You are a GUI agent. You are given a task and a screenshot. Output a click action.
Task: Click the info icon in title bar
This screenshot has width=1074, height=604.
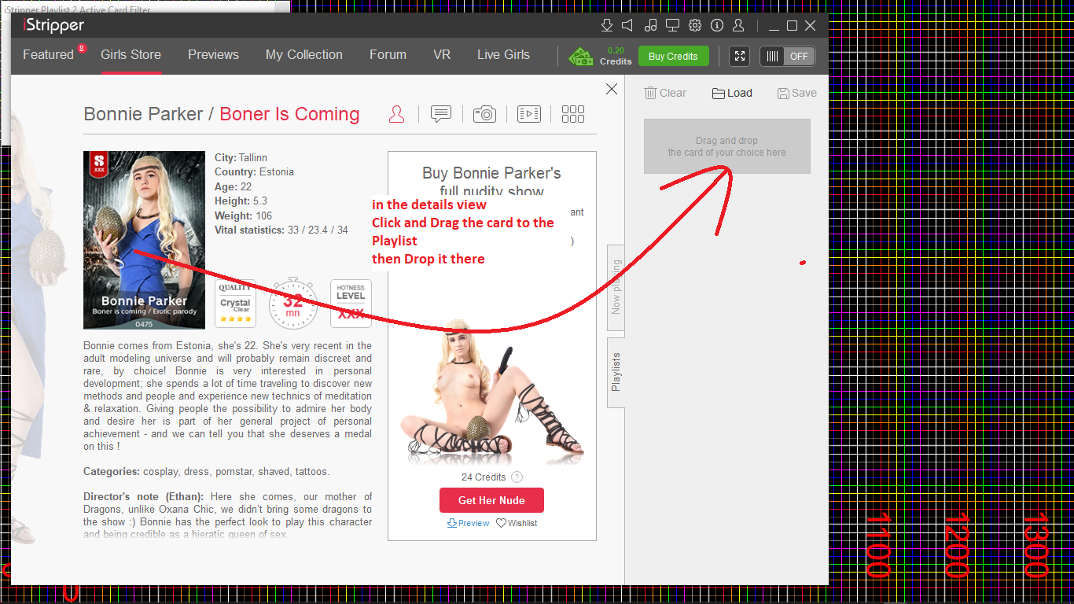click(x=716, y=25)
